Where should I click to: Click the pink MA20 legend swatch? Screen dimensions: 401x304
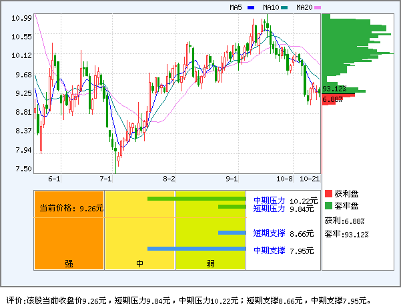[318, 7]
